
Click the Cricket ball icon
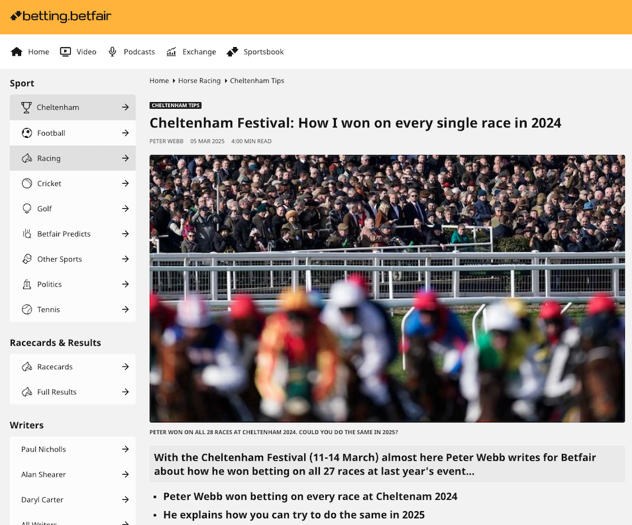[27, 184]
